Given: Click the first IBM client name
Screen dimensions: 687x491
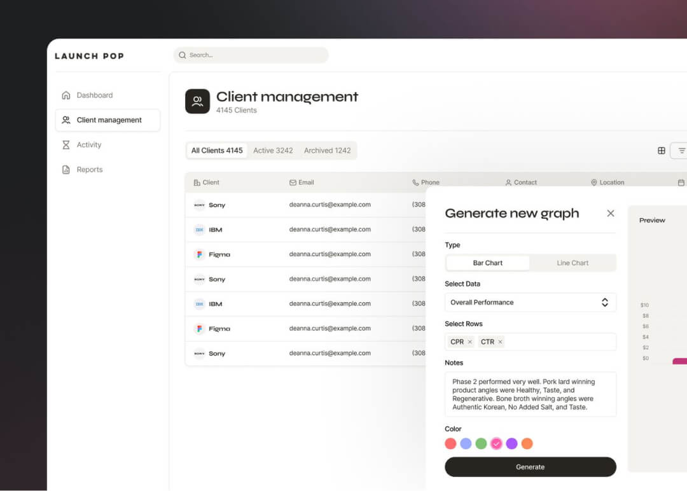Looking at the screenshot, I should tap(216, 230).
